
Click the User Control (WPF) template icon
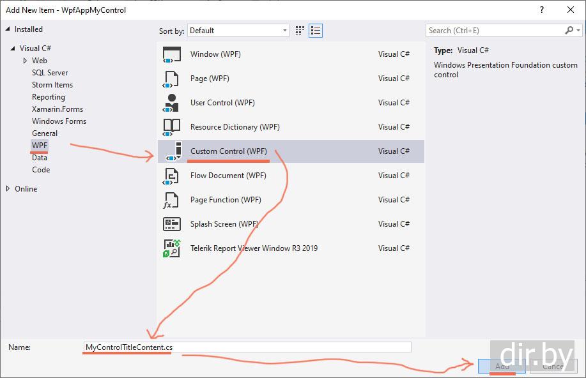[171, 103]
